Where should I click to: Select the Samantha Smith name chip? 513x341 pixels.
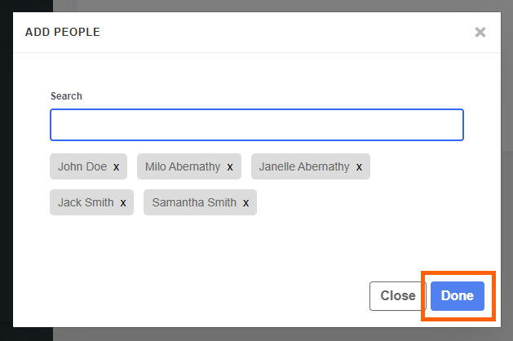click(x=193, y=202)
